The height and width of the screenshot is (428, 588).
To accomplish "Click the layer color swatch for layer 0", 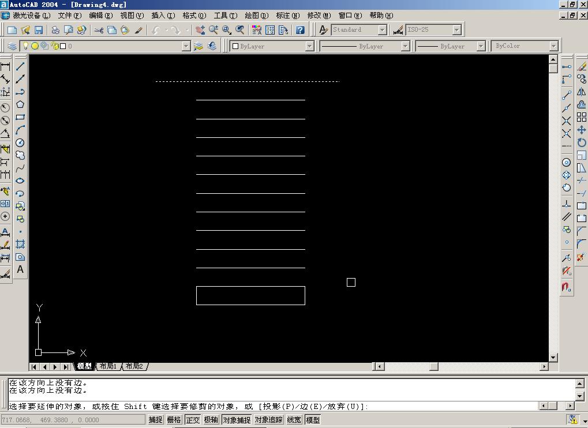I will pos(63,46).
